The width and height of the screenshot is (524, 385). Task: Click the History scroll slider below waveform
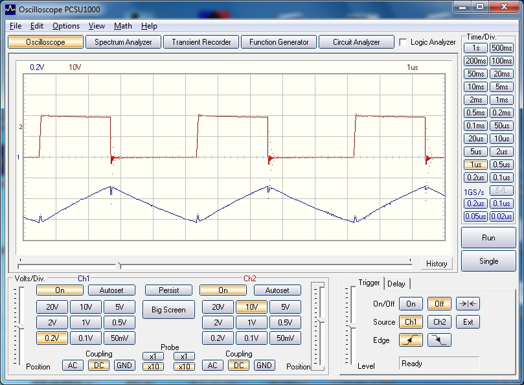click(118, 265)
